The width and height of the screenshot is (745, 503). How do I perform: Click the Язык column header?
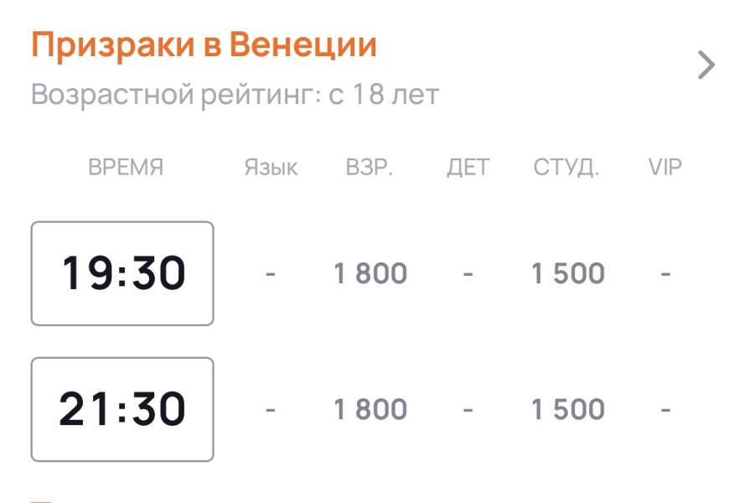271,168
